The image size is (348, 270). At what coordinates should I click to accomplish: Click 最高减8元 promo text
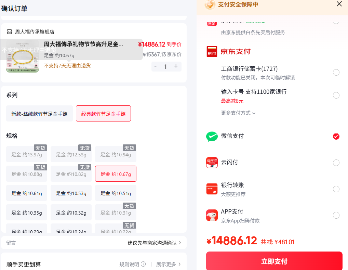(x=232, y=101)
